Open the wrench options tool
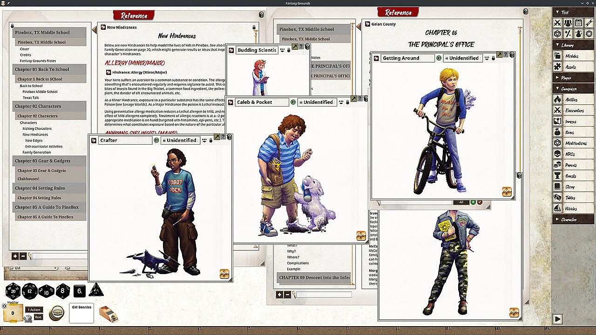Screen dimensions: 596x335 coord(589,23)
